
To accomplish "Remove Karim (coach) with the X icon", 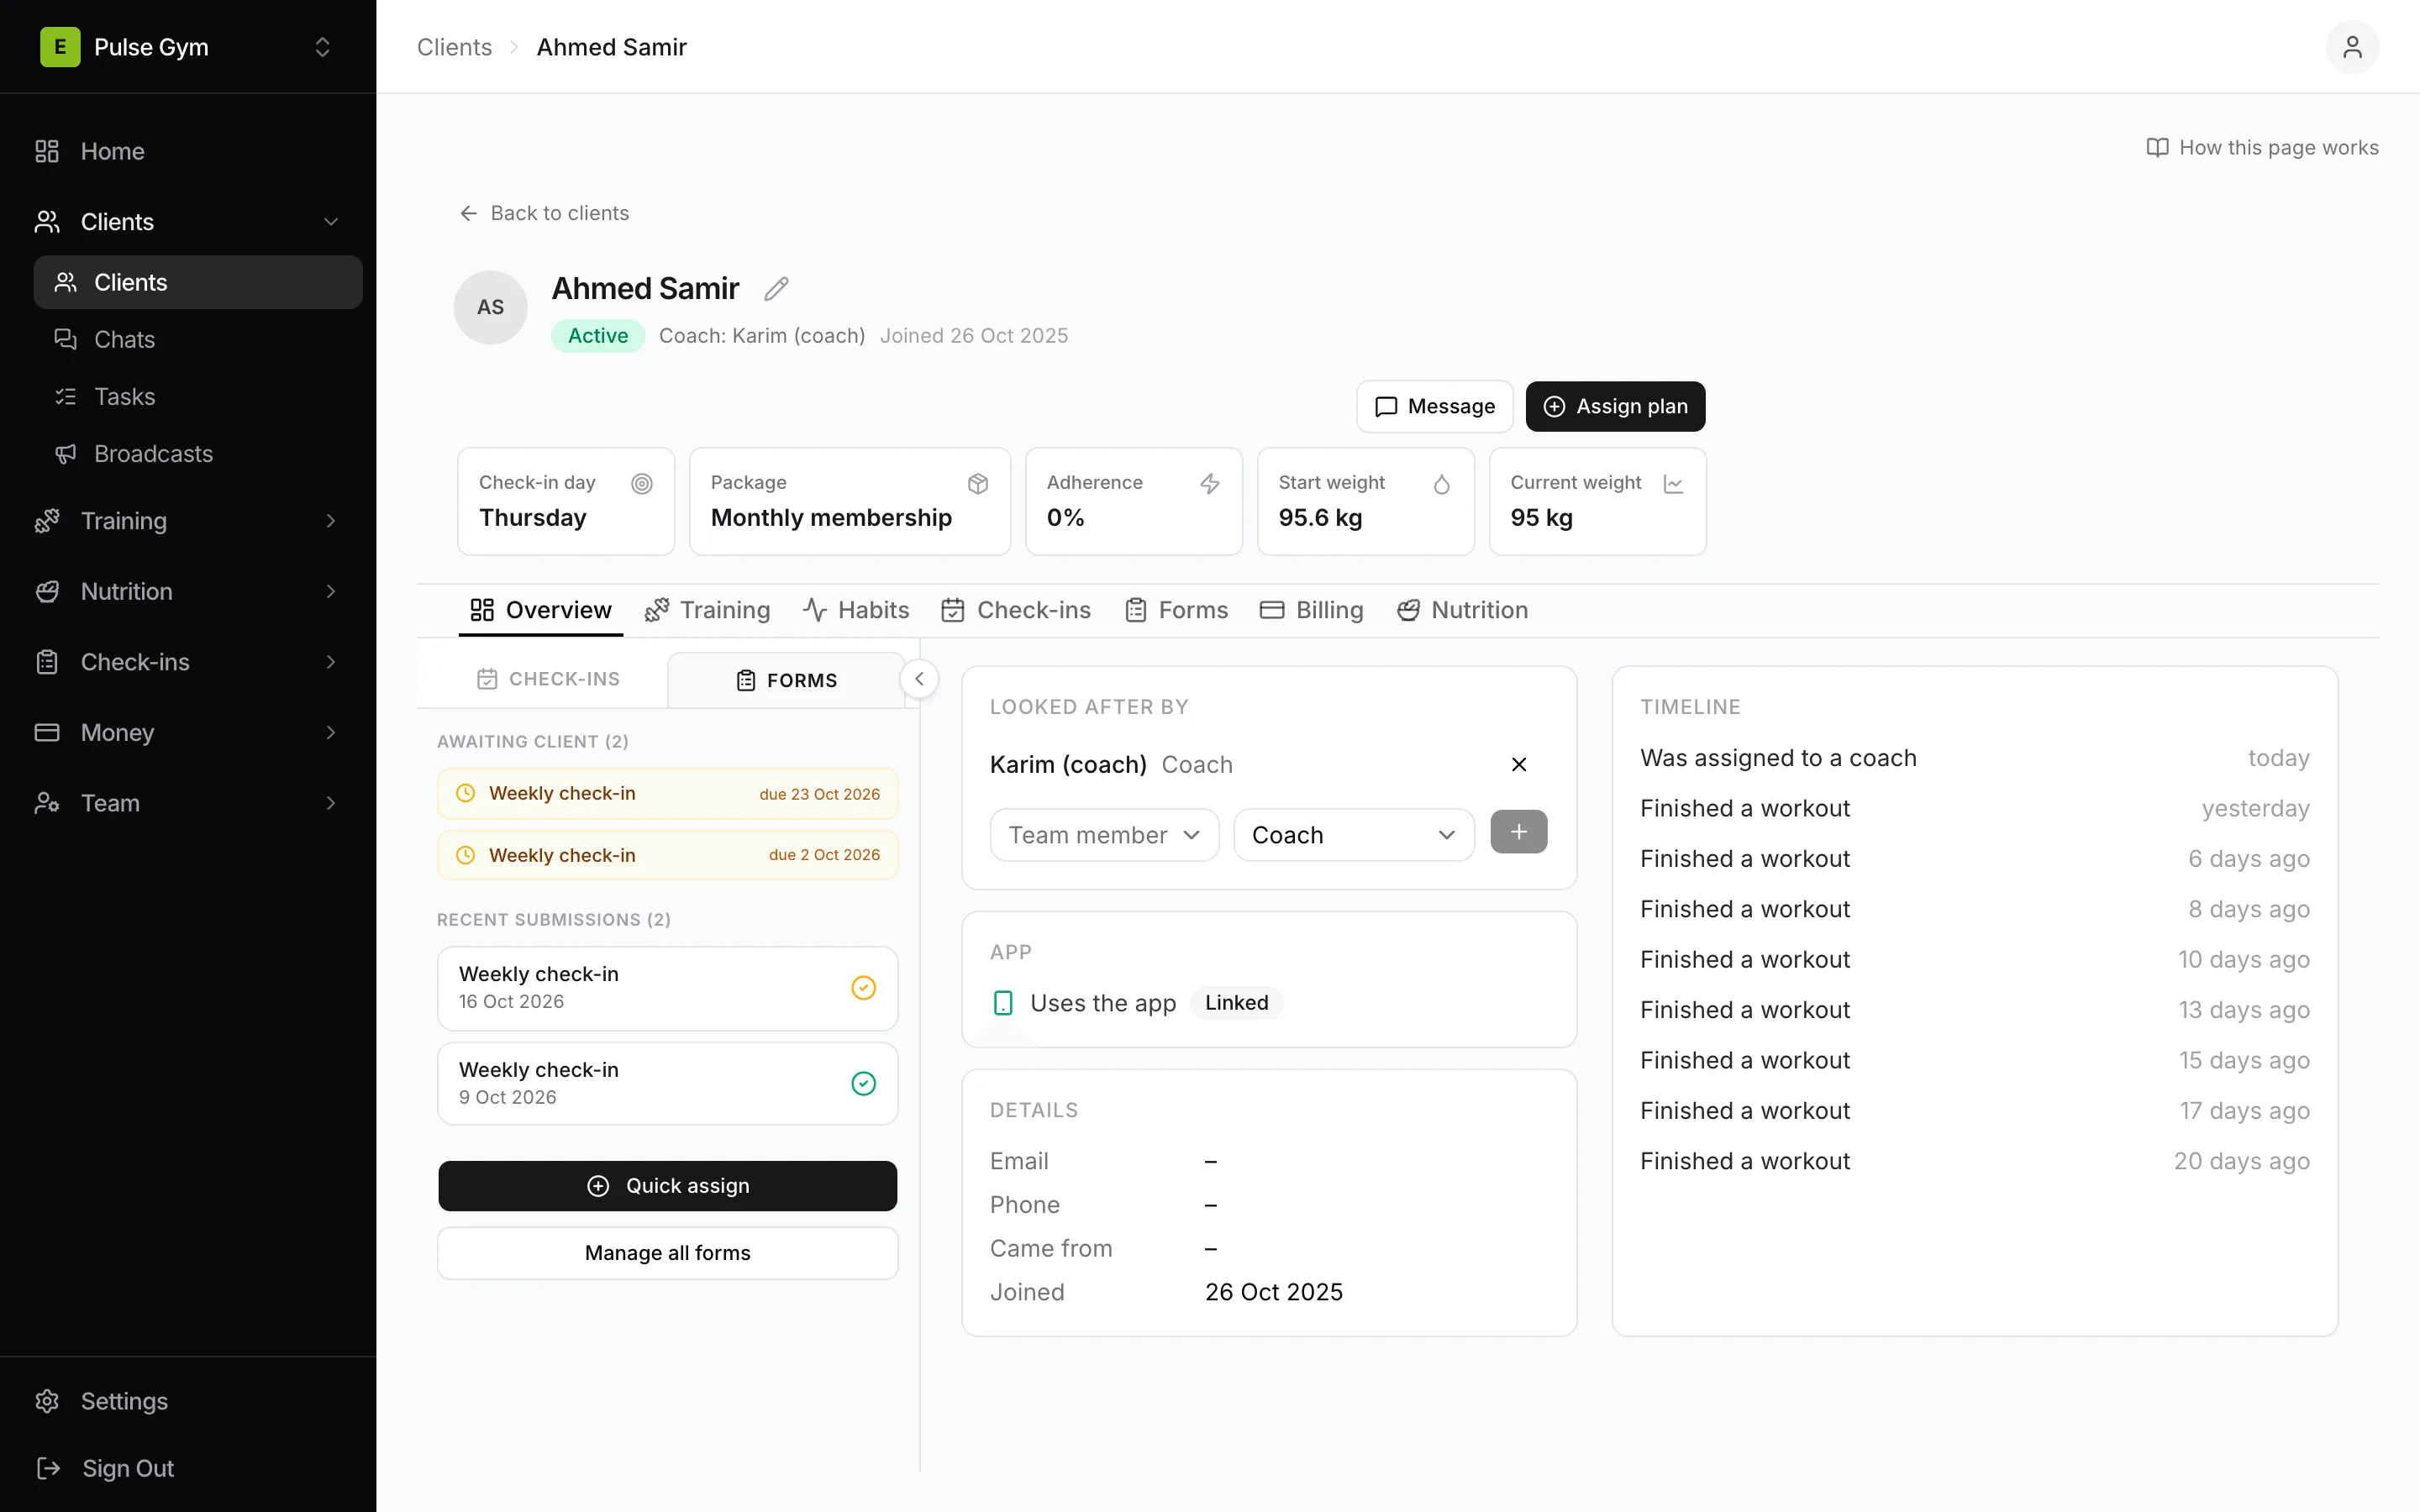I will click(1519, 765).
